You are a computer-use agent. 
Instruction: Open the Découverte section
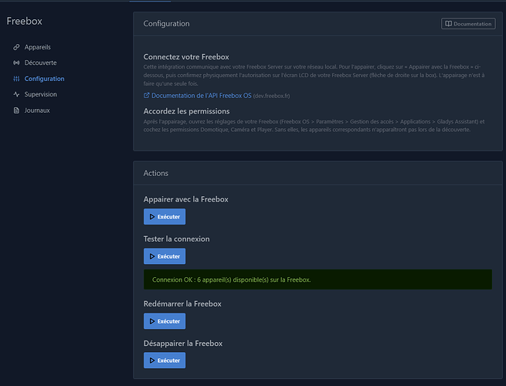(40, 63)
